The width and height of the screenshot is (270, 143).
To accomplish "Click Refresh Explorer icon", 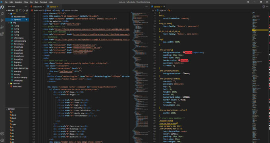I will tap(23, 10).
